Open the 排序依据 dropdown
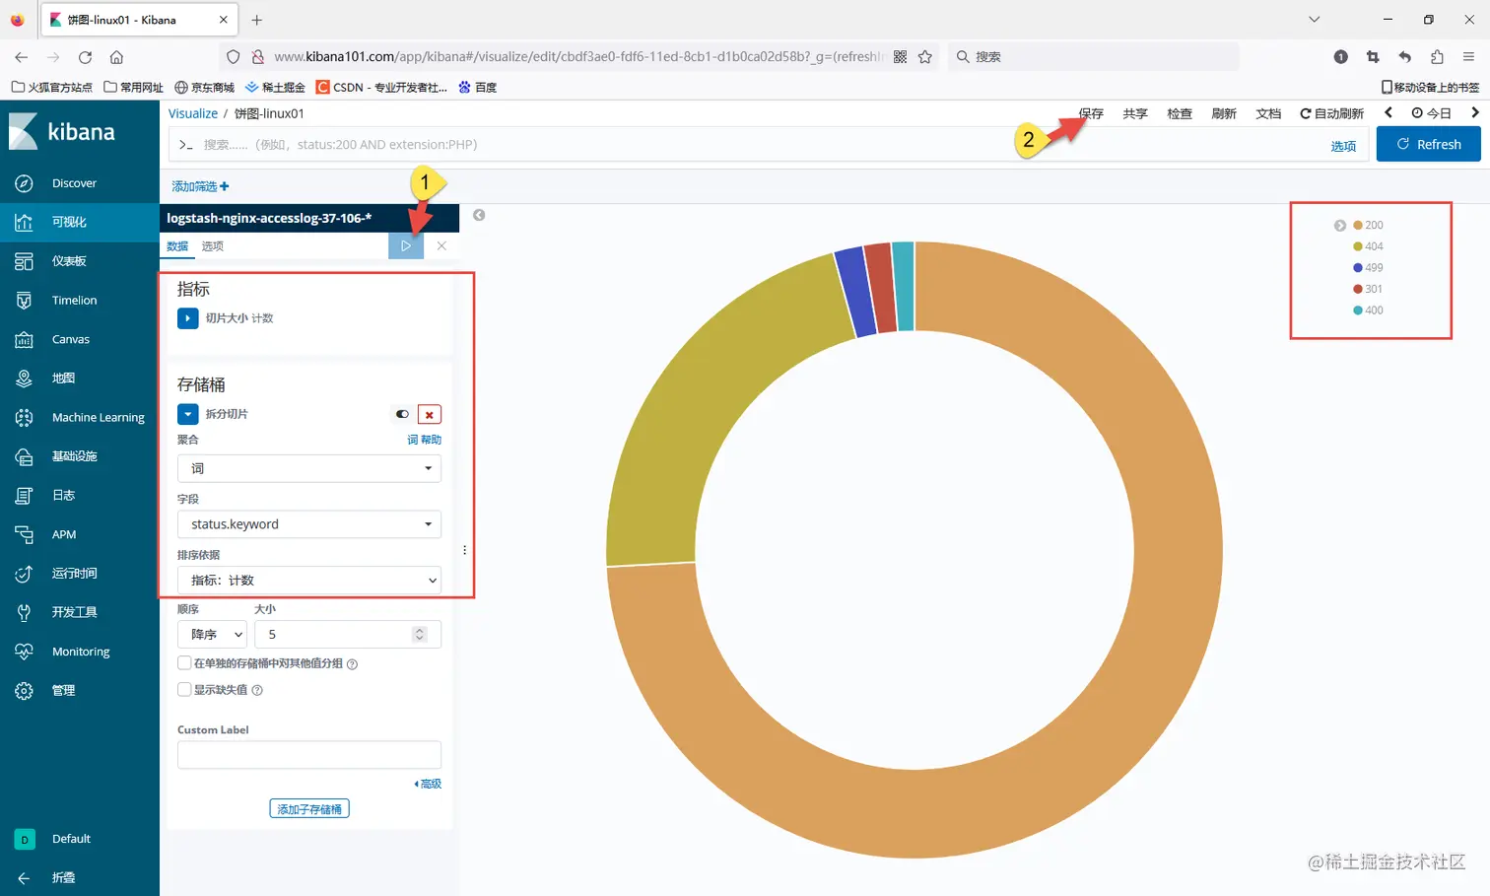This screenshot has width=1490, height=896. point(309,581)
